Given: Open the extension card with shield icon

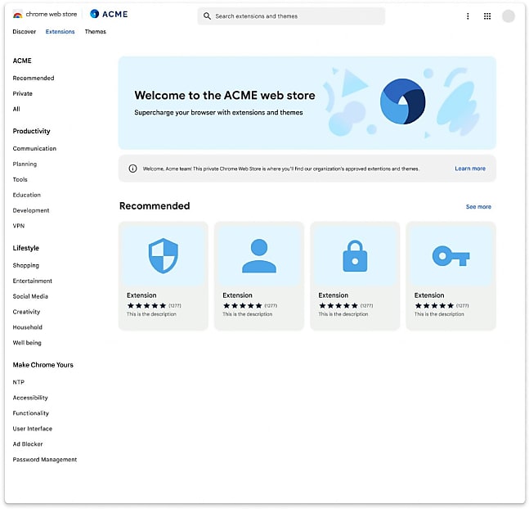Looking at the screenshot, I should tap(164, 276).
